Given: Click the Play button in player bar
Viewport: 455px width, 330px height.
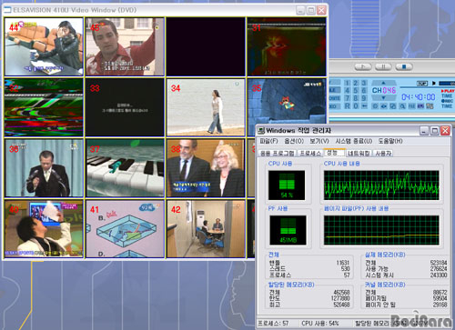Looking at the screenshot, I should [363, 67].
